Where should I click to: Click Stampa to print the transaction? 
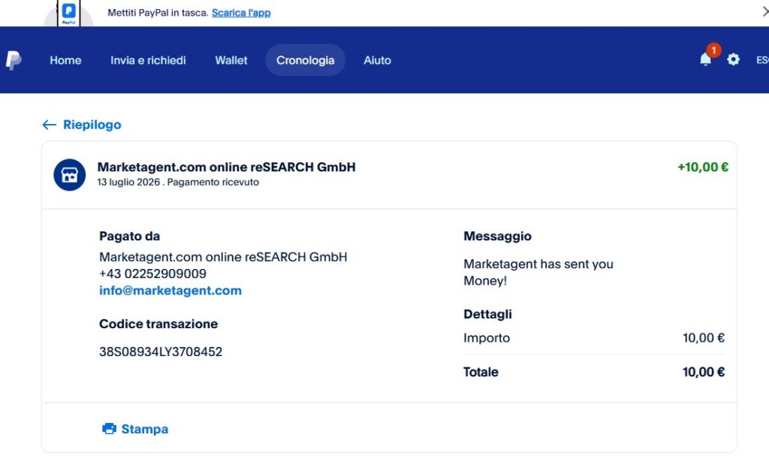(144, 429)
